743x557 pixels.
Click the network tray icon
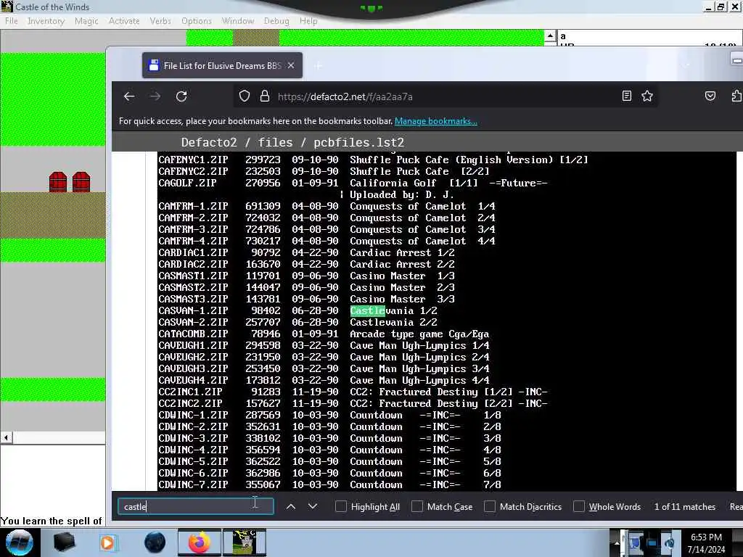point(652,542)
